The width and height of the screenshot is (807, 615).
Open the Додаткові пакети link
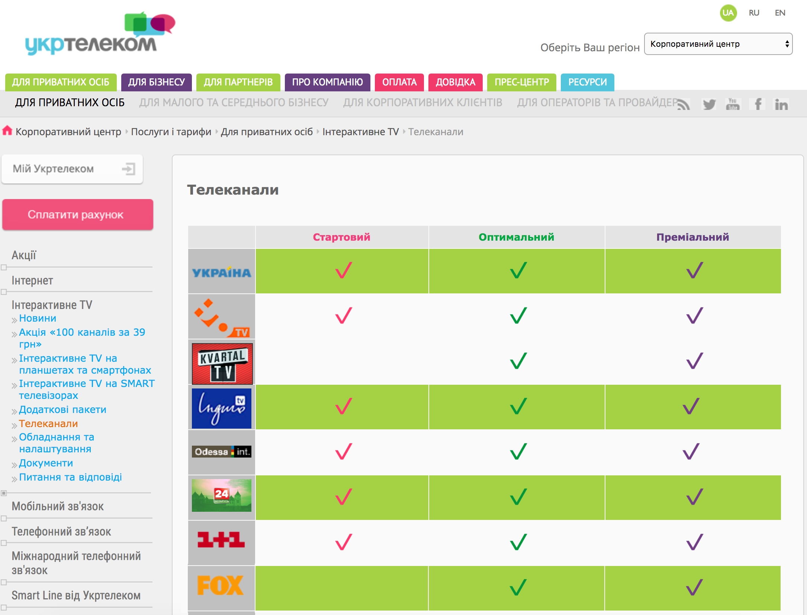point(63,410)
